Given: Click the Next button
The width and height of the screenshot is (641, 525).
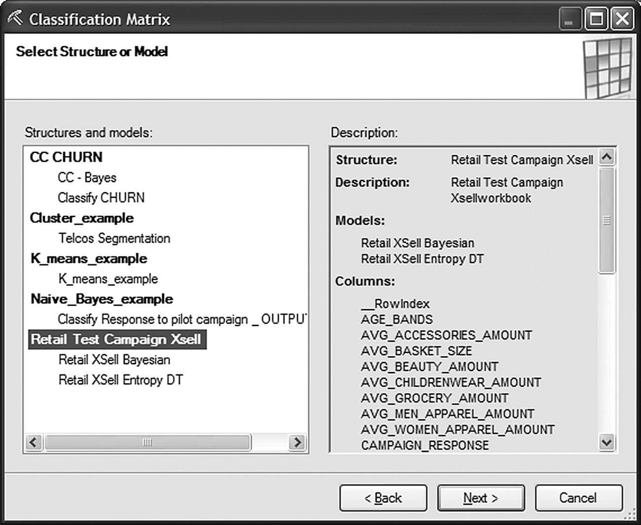Looking at the screenshot, I should click(x=481, y=498).
